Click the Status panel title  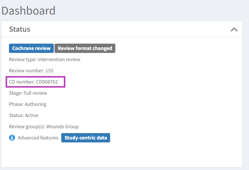(19, 29)
